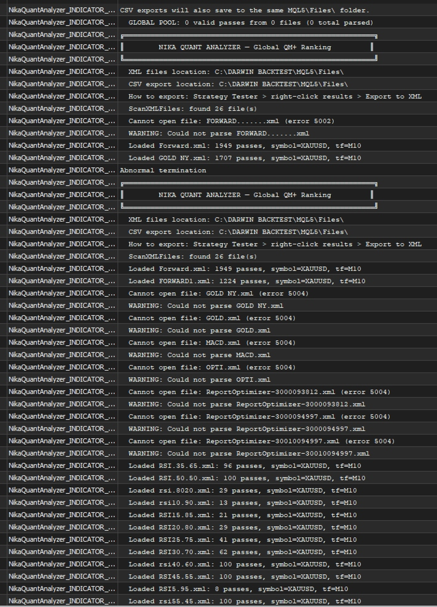The image size is (437, 607).
Task: Click 'Loaded RSI30.70.xml: 62 passes' line
Action: point(218,552)
